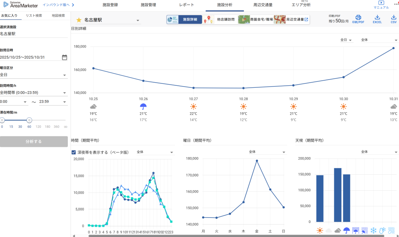Follow the インバウンド版へ link
This screenshot has height=237, width=399.
tap(58, 5)
